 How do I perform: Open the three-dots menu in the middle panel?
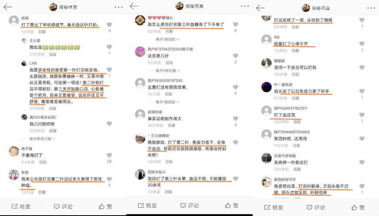click(245, 6)
